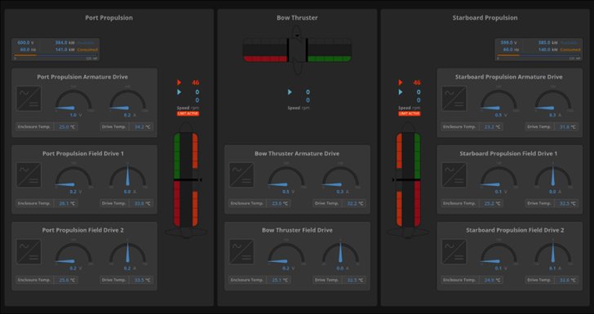Click the Port Propulsion Armature Drive converter icon
594x314 pixels.
(x=29, y=99)
